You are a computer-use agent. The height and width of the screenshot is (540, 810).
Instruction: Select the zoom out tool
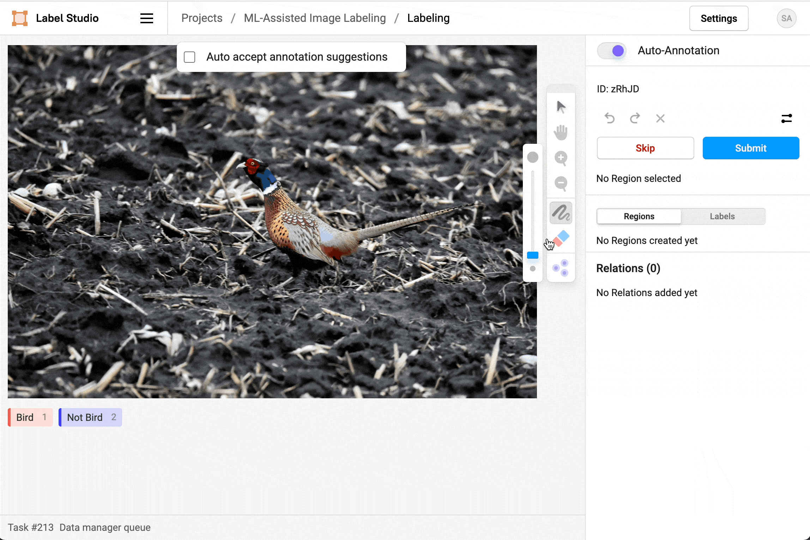pyautogui.click(x=560, y=184)
